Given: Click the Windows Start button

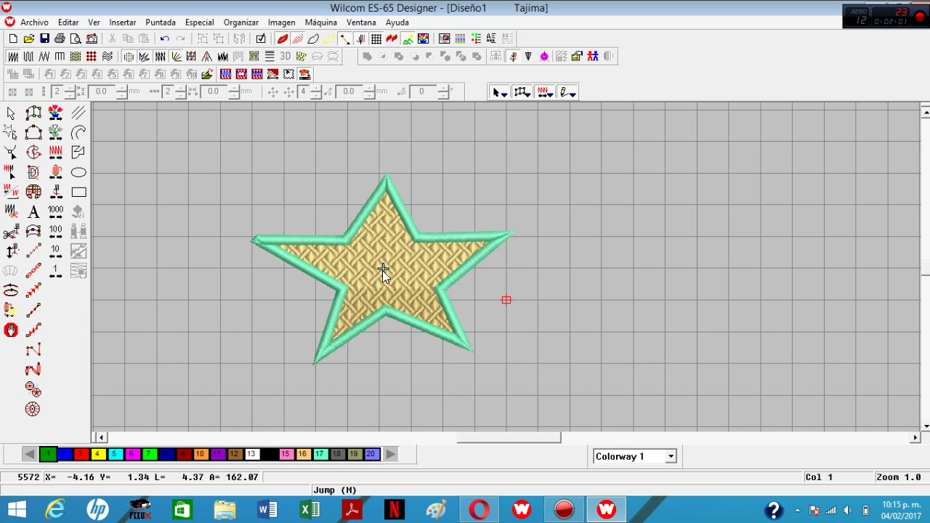Looking at the screenshot, I should [16, 510].
